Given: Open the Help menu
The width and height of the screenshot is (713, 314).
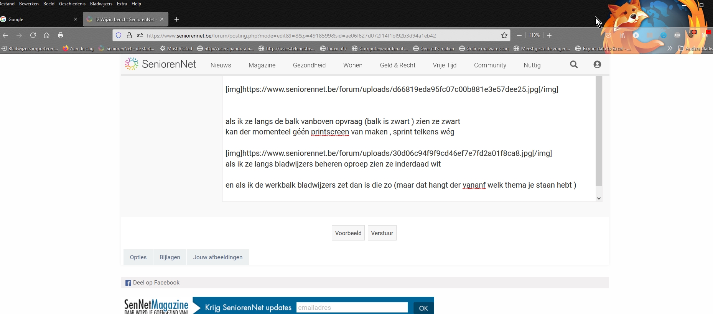Looking at the screenshot, I should click(x=136, y=4).
